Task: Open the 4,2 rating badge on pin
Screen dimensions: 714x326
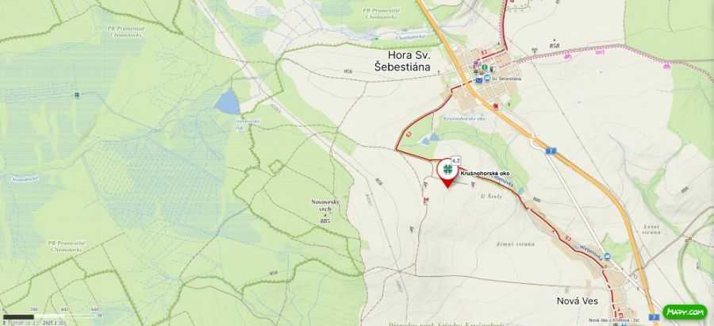Action: pos(456,160)
